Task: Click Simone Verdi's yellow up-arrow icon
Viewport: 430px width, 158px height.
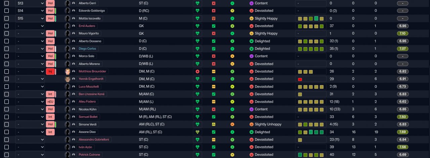Action: tap(214, 124)
